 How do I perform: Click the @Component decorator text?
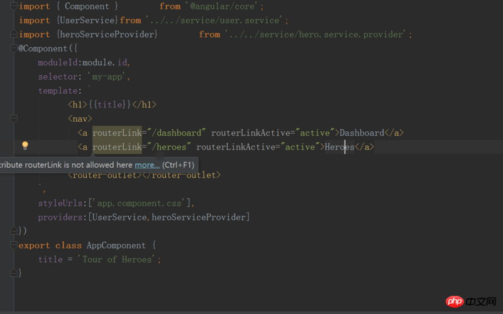point(43,48)
